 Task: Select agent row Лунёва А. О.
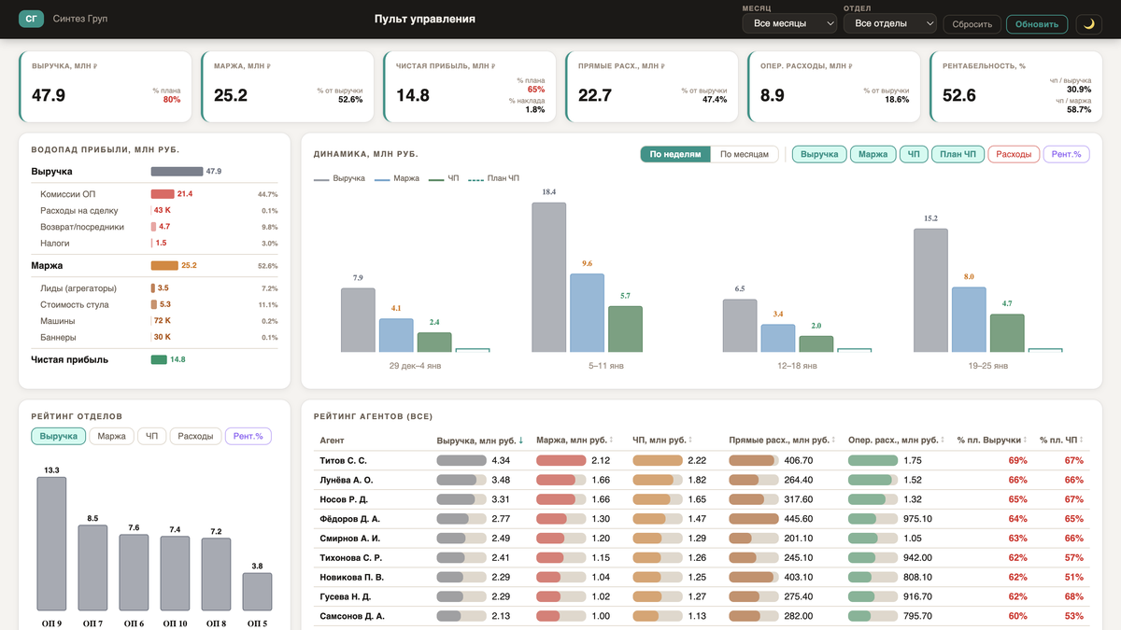click(x=702, y=480)
